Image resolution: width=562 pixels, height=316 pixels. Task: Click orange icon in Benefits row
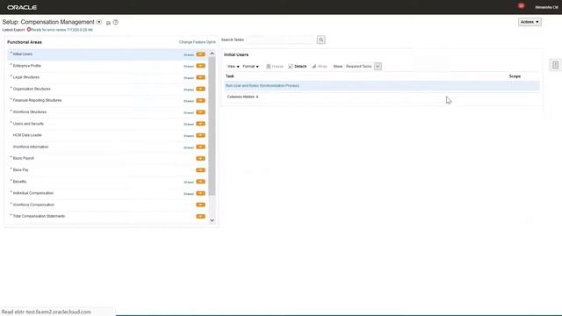tap(201, 182)
